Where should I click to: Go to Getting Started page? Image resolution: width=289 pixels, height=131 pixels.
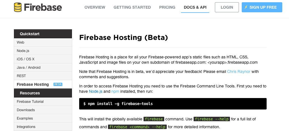click(132, 7)
